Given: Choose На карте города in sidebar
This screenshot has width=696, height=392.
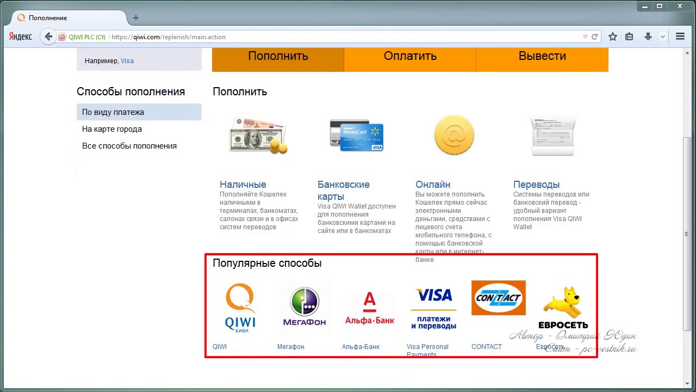Looking at the screenshot, I should coord(112,129).
